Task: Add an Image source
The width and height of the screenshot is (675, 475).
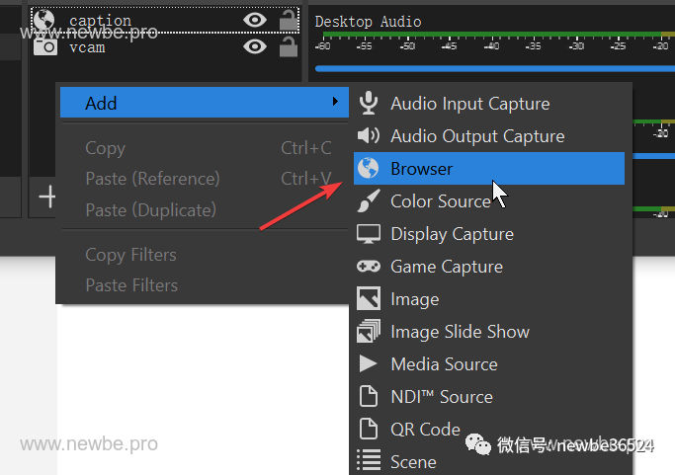Action: (x=489, y=299)
